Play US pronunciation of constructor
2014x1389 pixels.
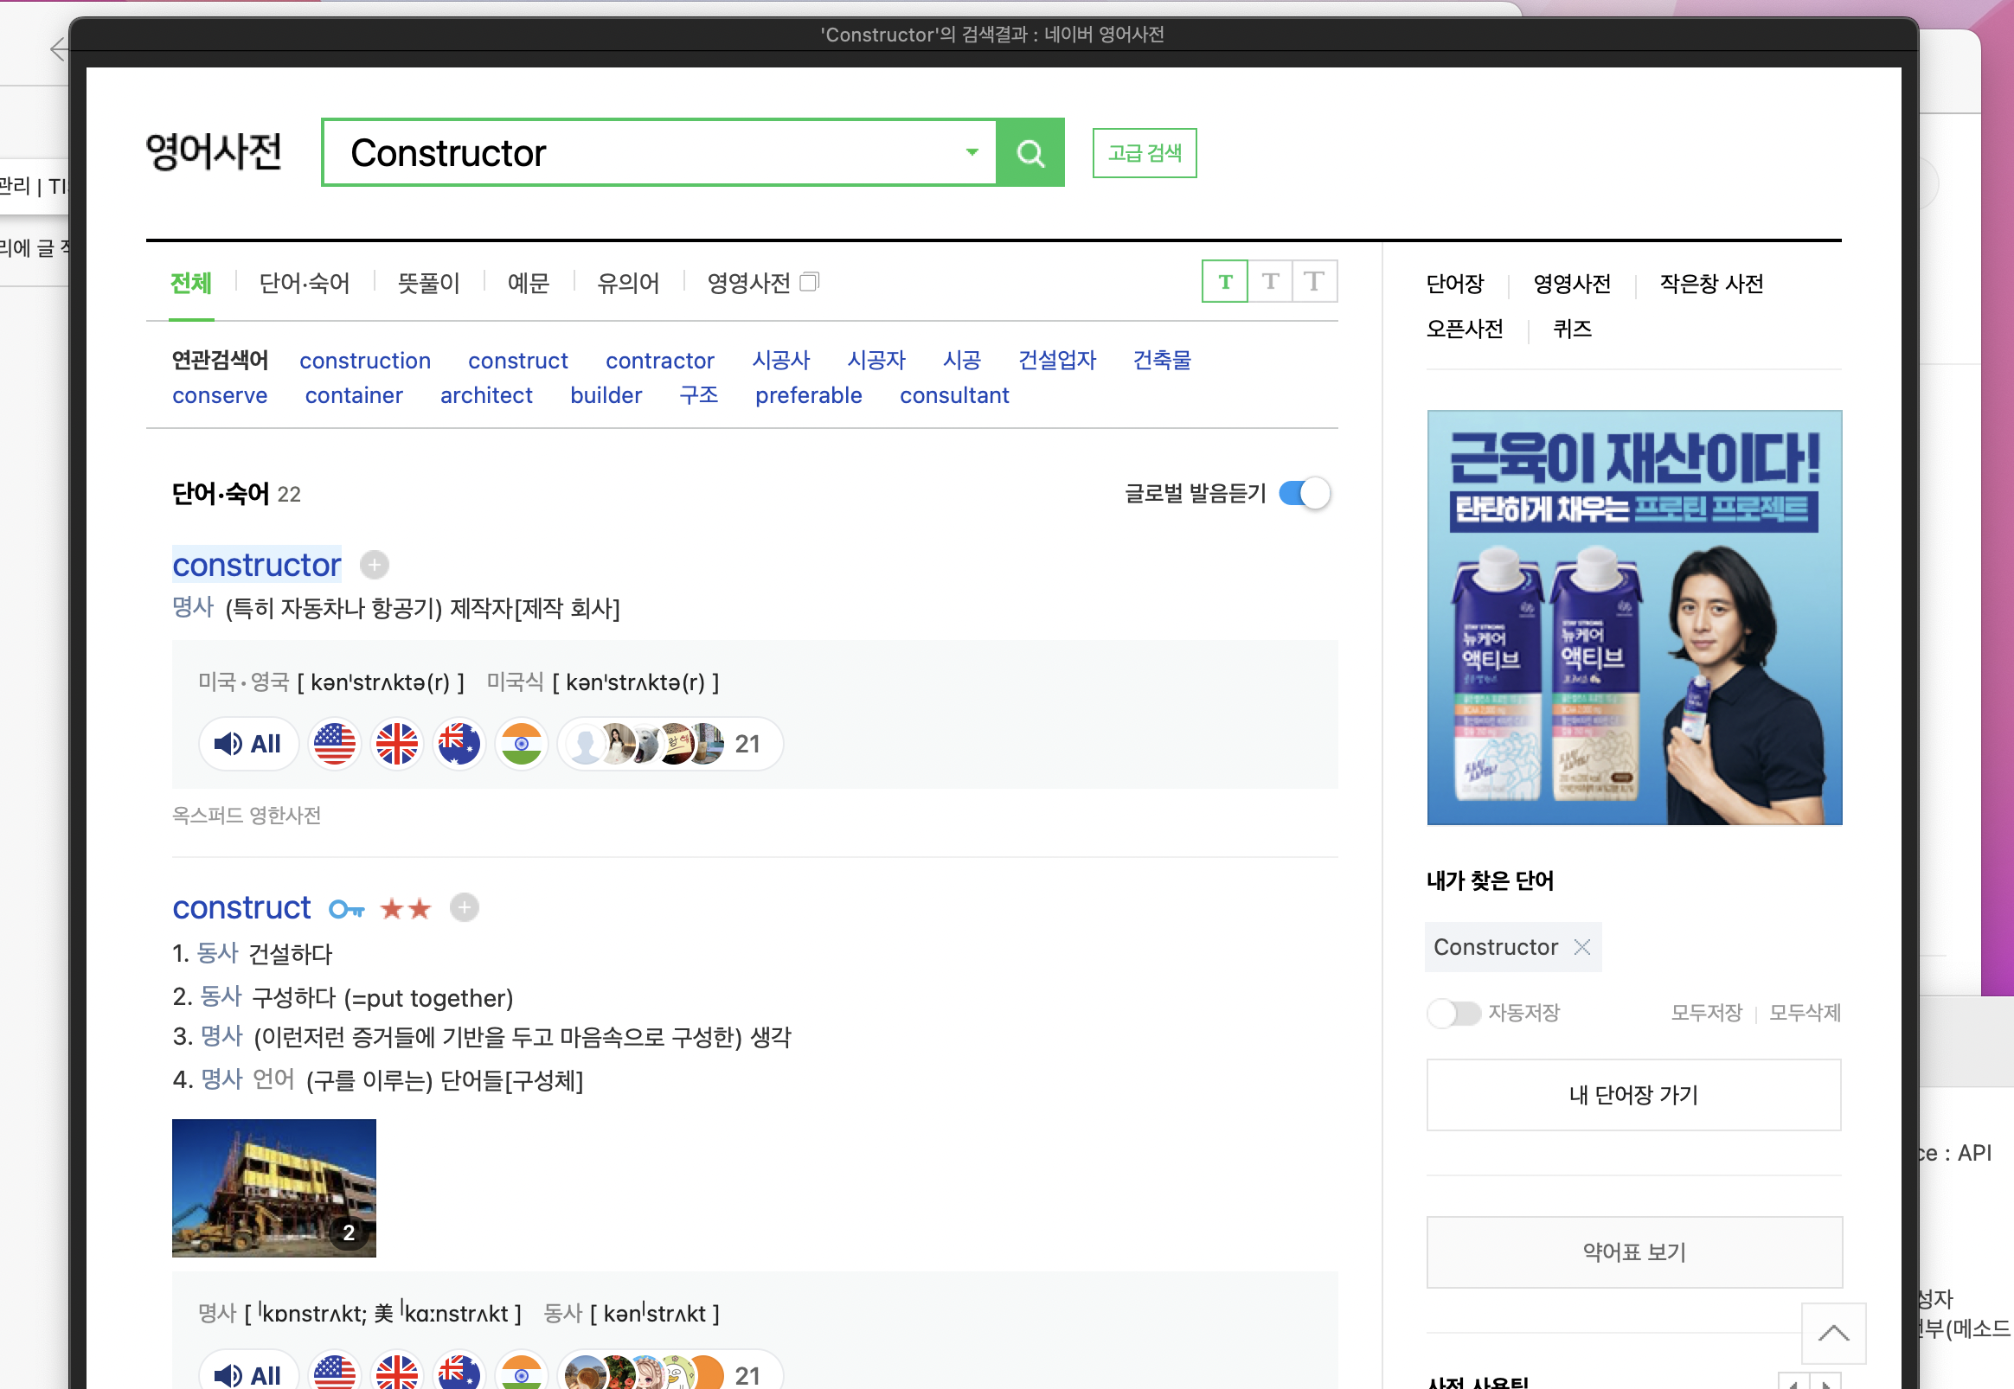[334, 744]
